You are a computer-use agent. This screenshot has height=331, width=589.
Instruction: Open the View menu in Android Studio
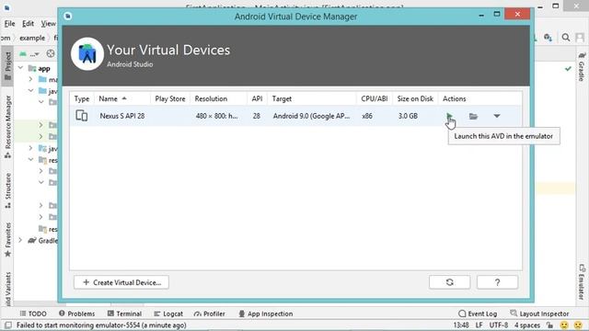48,24
